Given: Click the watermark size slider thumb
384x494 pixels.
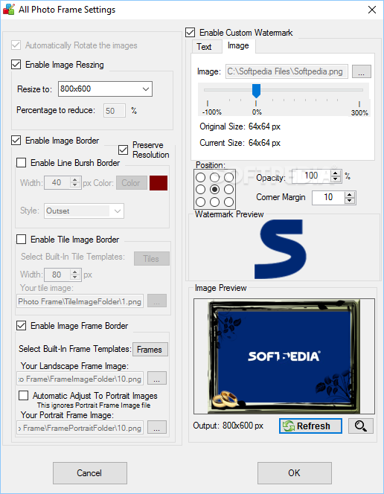Looking at the screenshot, I should [257, 91].
